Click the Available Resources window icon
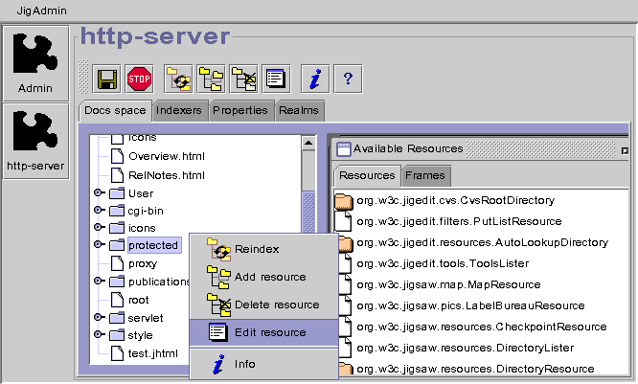Viewport: 638px width, 384px height. (343, 148)
